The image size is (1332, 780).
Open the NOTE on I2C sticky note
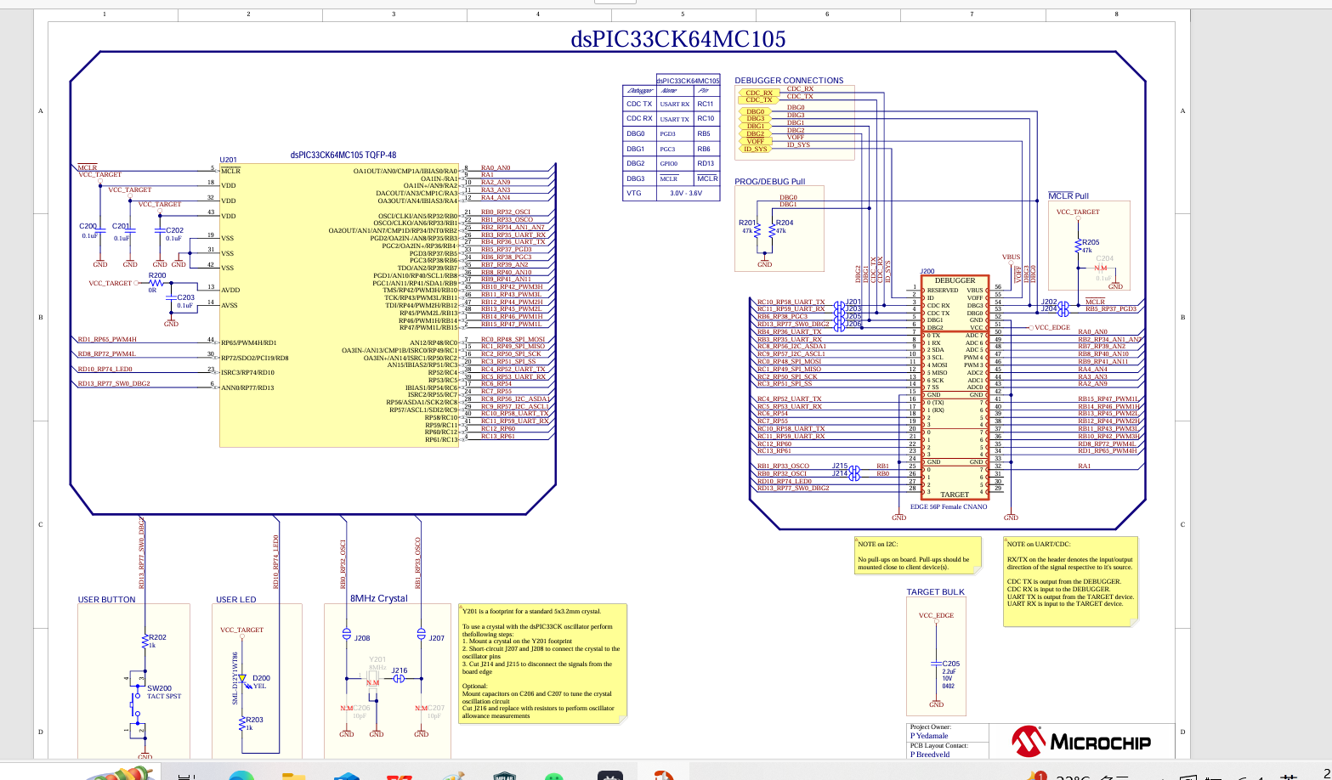tap(917, 556)
